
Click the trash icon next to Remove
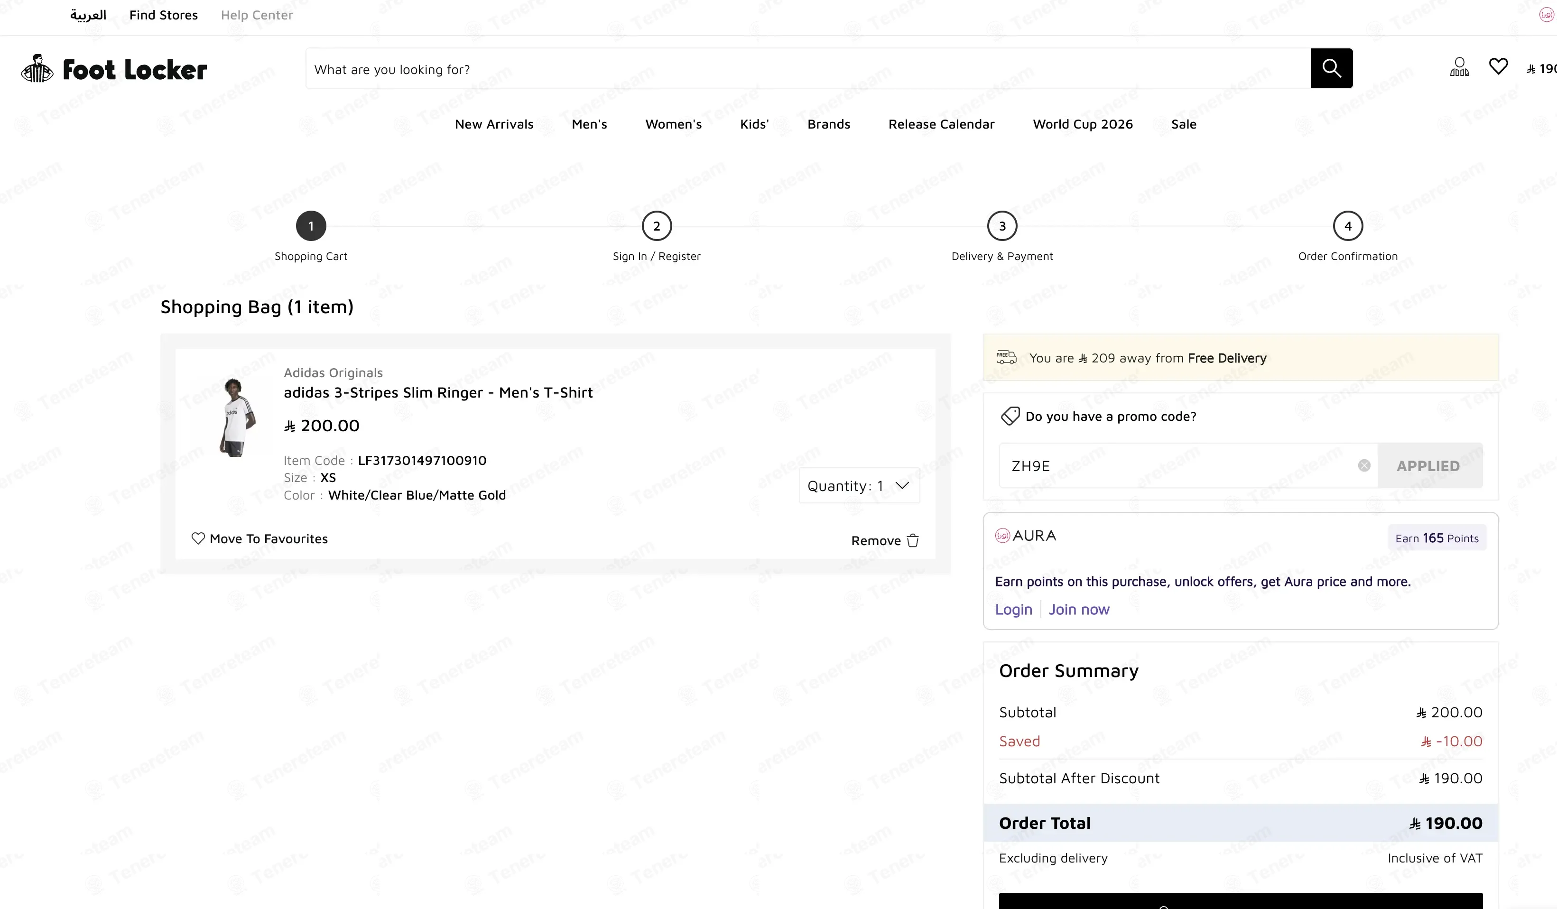coord(913,541)
